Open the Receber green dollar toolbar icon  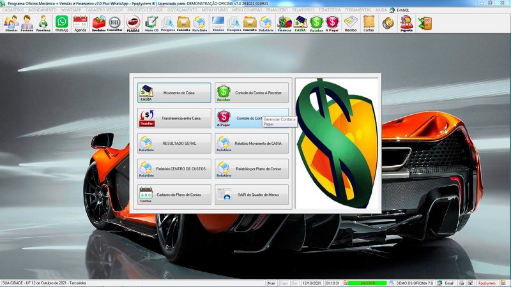pyautogui.click(x=316, y=24)
